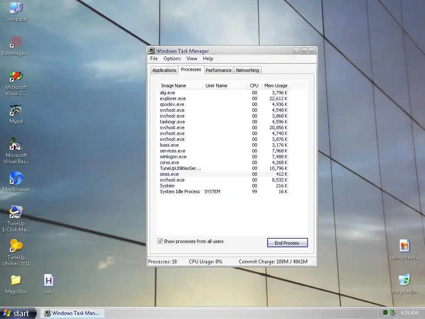
Task: Click the Task Manager resize grip
Action: tap(314, 263)
